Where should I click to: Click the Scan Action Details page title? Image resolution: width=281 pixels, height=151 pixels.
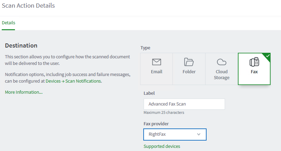click(28, 6)
